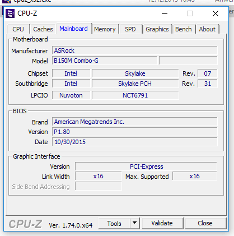Click the Chipset vendor value Intel
The image size is (234, 236).
coord(71,73)
